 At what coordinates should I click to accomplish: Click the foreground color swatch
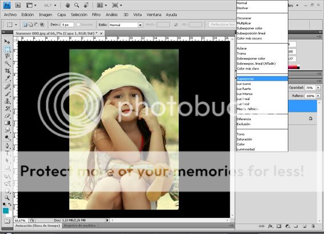[6, 211]
